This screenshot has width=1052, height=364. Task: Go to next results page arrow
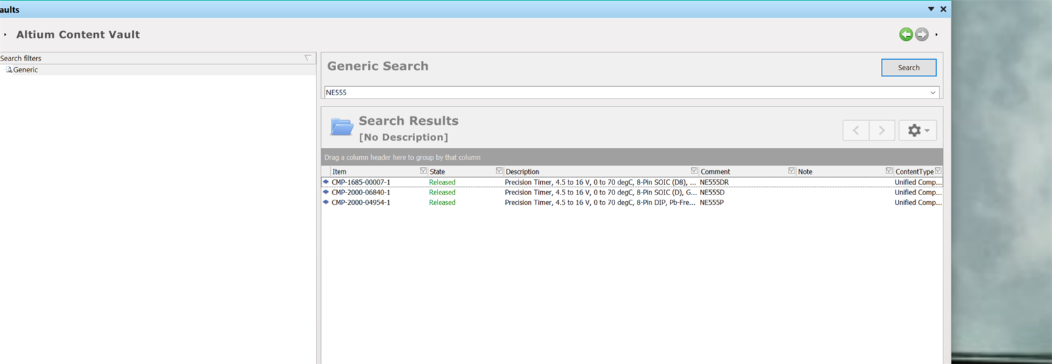pos(882,130)
